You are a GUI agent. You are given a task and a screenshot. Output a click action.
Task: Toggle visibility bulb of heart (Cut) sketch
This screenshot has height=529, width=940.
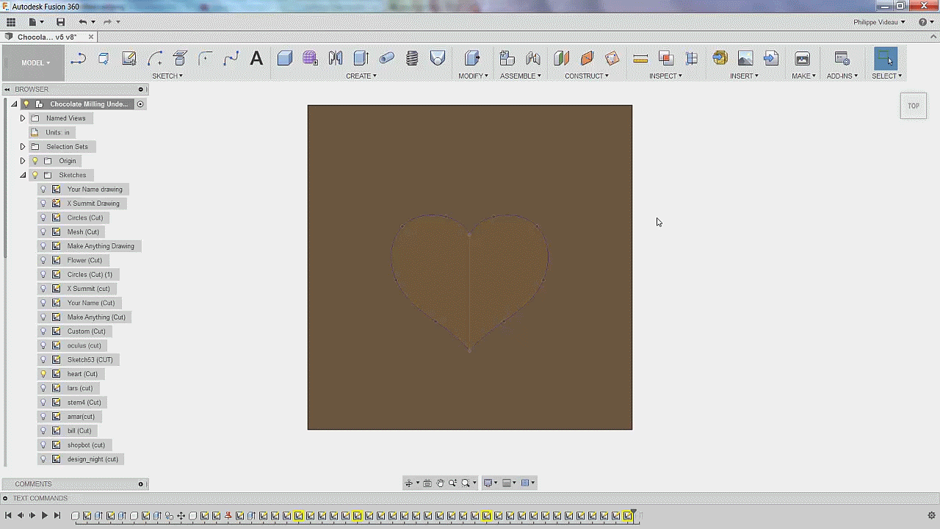coord(43,374)
